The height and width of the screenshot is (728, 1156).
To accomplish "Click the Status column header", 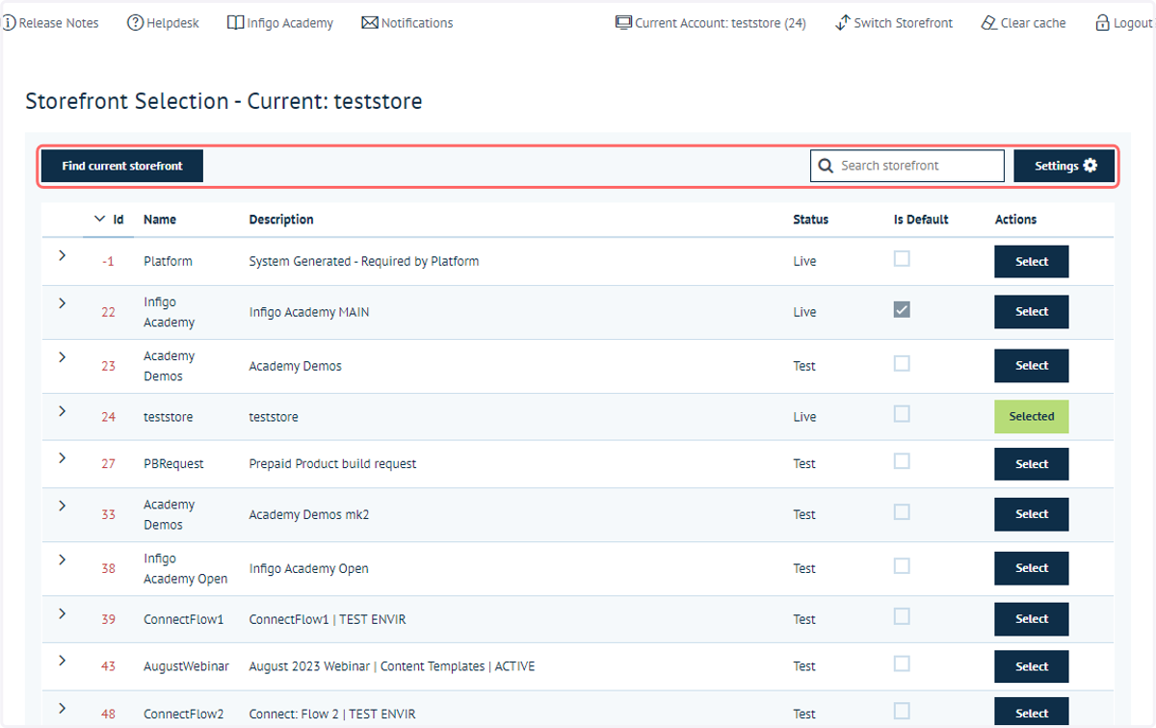I will click(x=811, y=220).
